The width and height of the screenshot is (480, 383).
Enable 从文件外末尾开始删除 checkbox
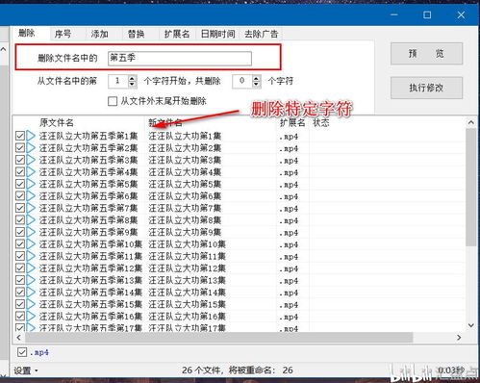(113, 101)
